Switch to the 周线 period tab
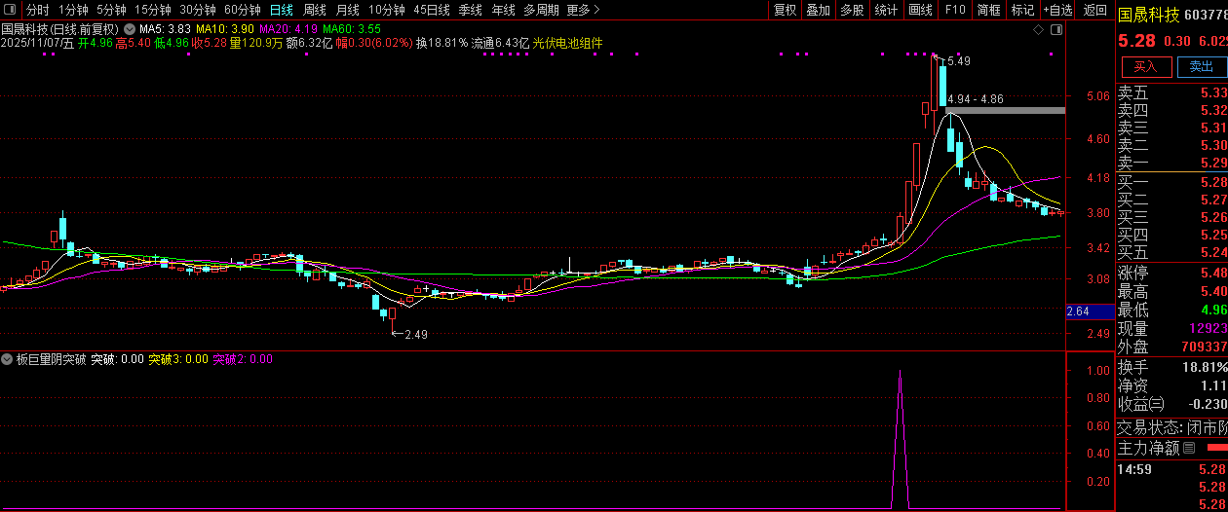Image resolution: width=1228 pixels, height=512 pixels. pyautogui.click(x=315, y=10)
